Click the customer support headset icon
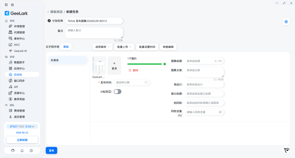The height and width of the screenshot is (158, 295). 13,150
